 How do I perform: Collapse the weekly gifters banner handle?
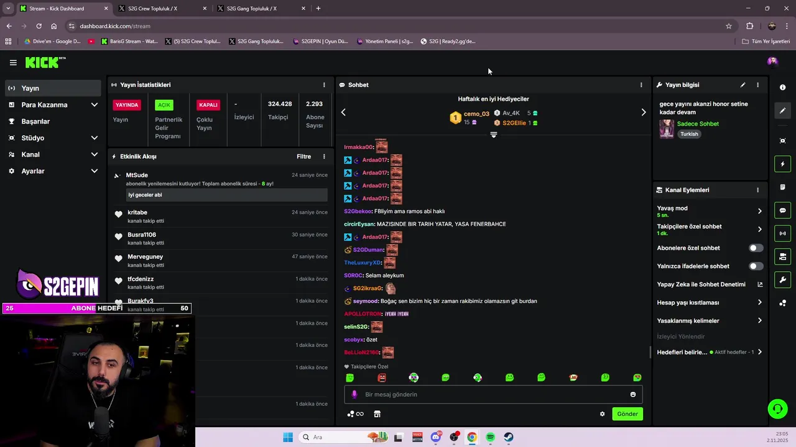pyautogui.click(x=493, y=135)
